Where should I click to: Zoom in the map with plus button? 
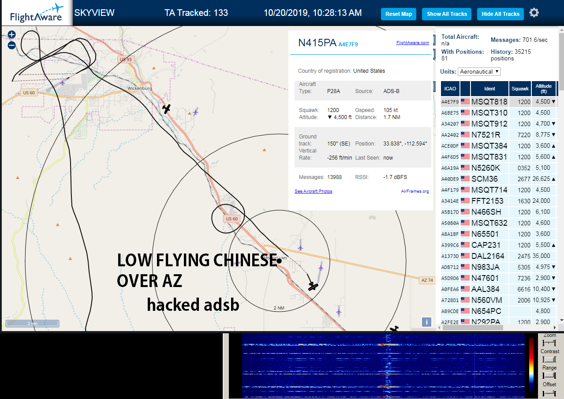(11, 34)
